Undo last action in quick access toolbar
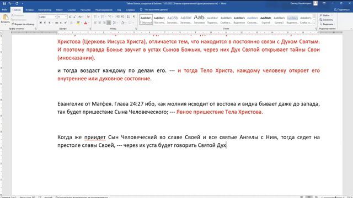Image resolution: width=353 pixels, height=198 pixels. (10, 3)
